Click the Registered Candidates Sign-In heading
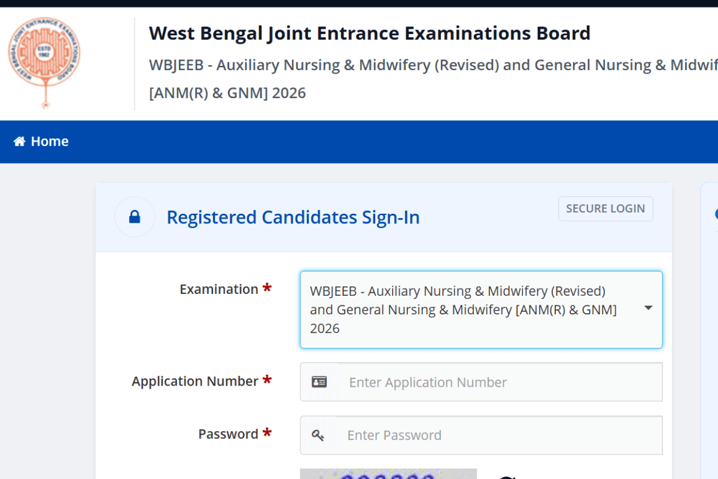 293,217
